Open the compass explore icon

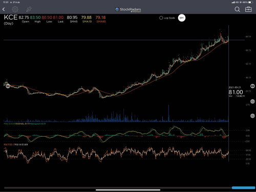(x=29, y=9)
